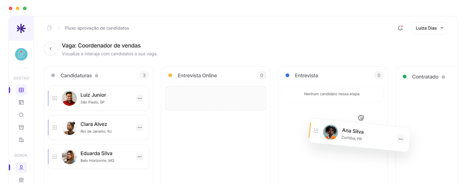Select the Entrevista Online column title
This screenshot has height=184, width=466.
pyautogui.click(x=197, y=76)
